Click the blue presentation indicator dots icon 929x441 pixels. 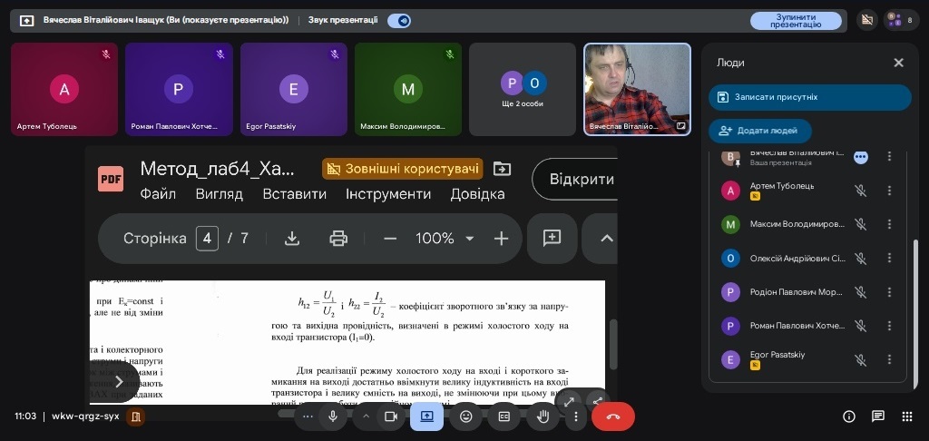[861, 157]
